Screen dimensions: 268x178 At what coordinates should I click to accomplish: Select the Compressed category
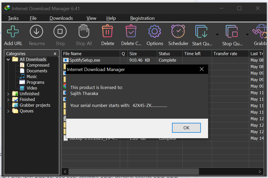coord(38,65)
